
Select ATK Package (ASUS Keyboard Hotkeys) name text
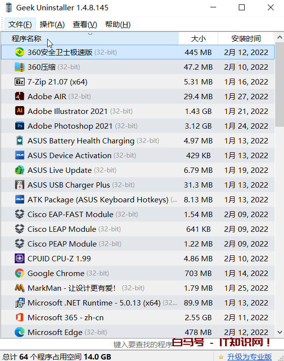pos(98,199)
